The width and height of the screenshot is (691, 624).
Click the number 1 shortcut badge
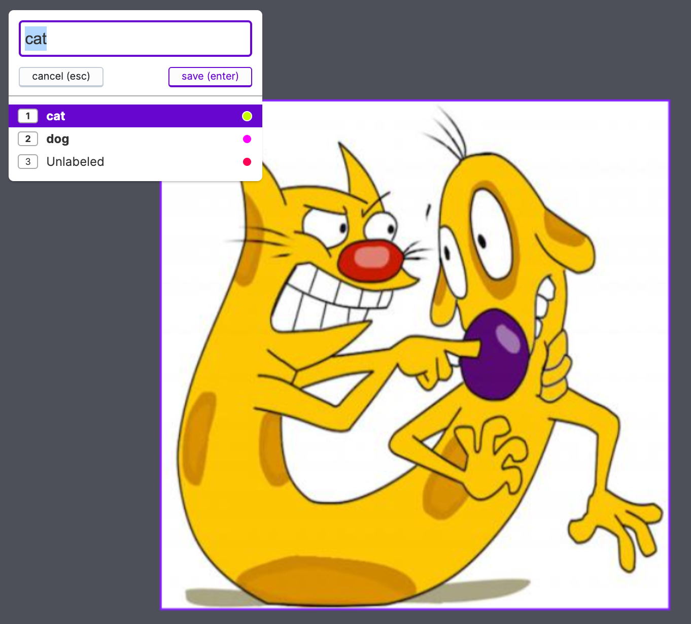28,116
